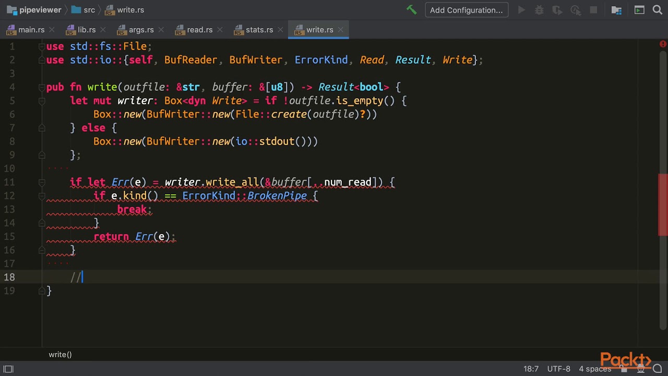Collapse the imports fold marker on line 1
The width and height of the screenshot is (668, 376).
42,46
